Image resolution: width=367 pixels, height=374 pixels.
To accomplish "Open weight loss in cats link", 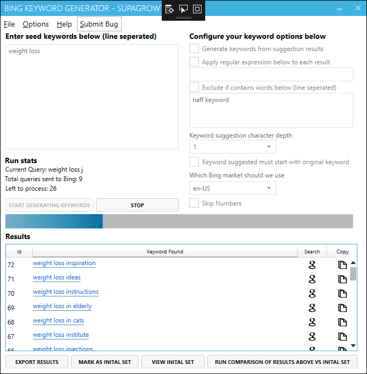I will (x=58, y=320).
